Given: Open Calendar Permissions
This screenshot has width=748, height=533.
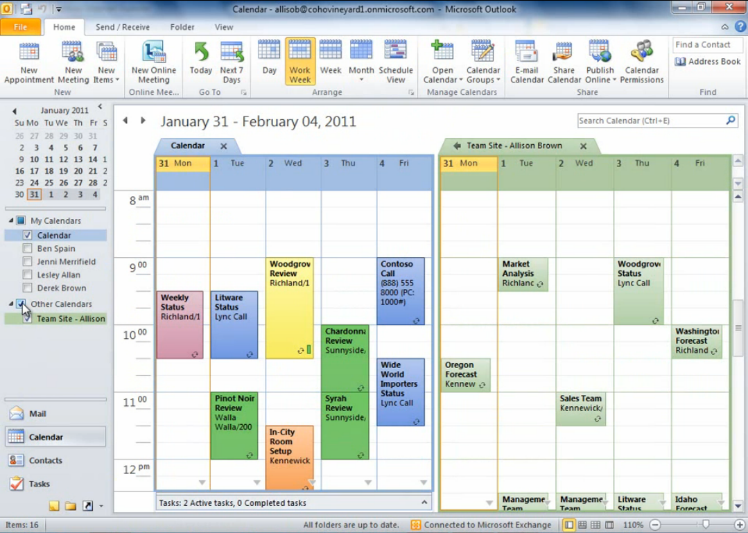Looking at the screenshot, I should (x=642, y=62).
